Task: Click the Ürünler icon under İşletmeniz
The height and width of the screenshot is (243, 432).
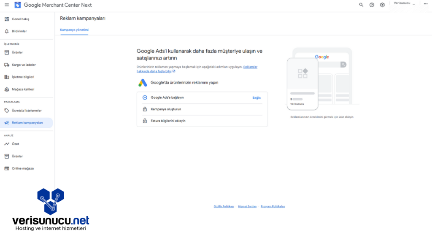Action: coord(7,52)
